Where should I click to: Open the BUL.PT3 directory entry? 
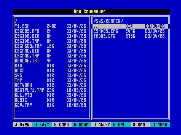pyautogui.click(x=52, y=95)
